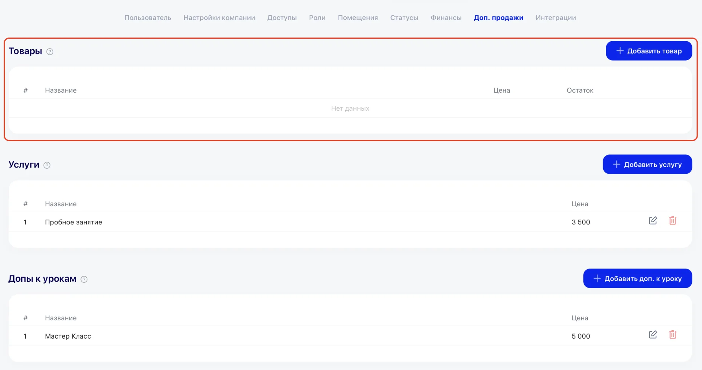
Task: Click the 5 000 price value
Action: tap(581, 336)
